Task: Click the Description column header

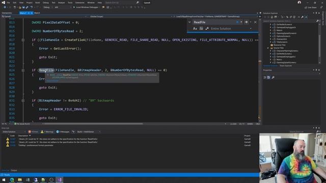Action: click(x=23, y=136)
